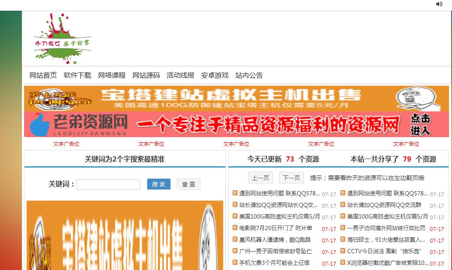Click the speaker volume icon
This screenshot has width=452, height=270.
point(439,4)
